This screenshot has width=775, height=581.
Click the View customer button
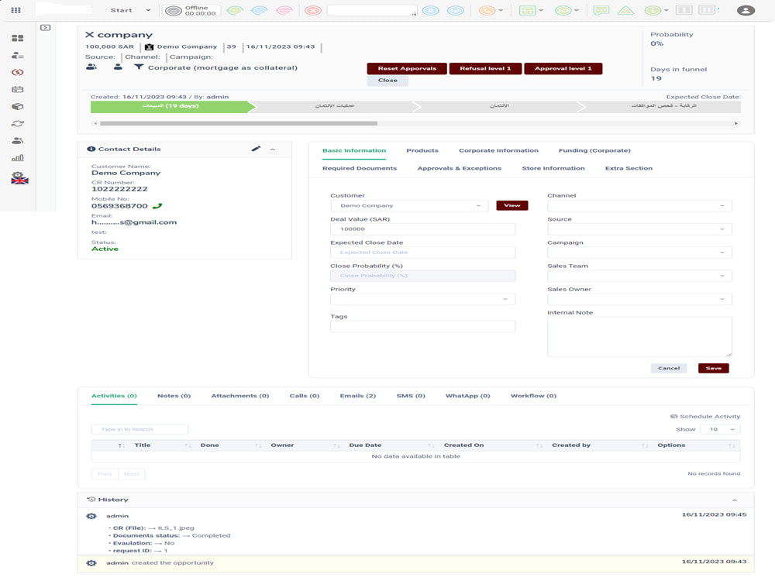[x=512, y=205]
